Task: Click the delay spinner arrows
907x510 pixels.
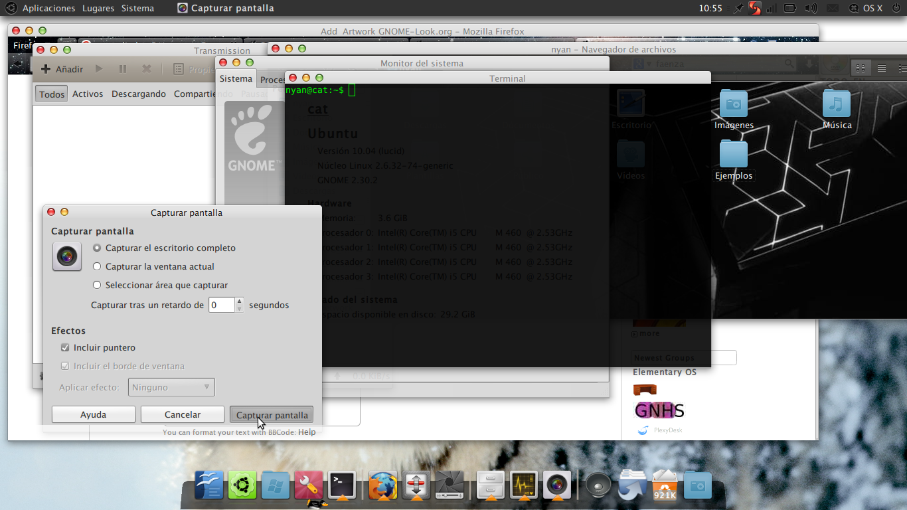Action: point(240,305)
